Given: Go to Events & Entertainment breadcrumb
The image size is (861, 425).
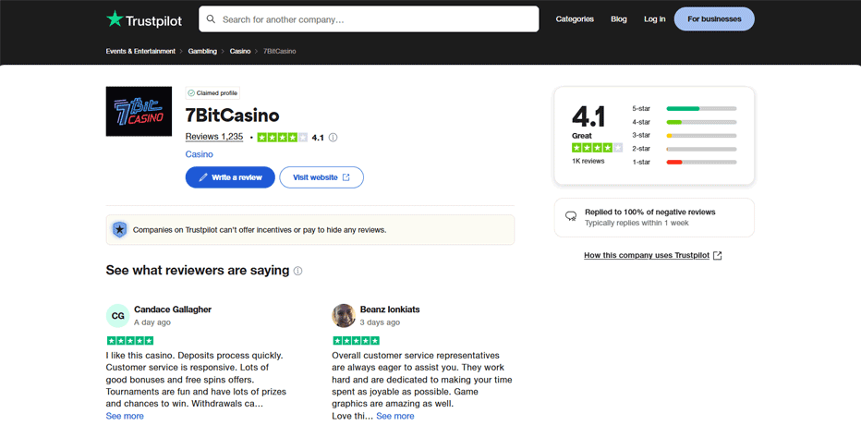Looking at the screenshot, I should (x=140, y=51).
